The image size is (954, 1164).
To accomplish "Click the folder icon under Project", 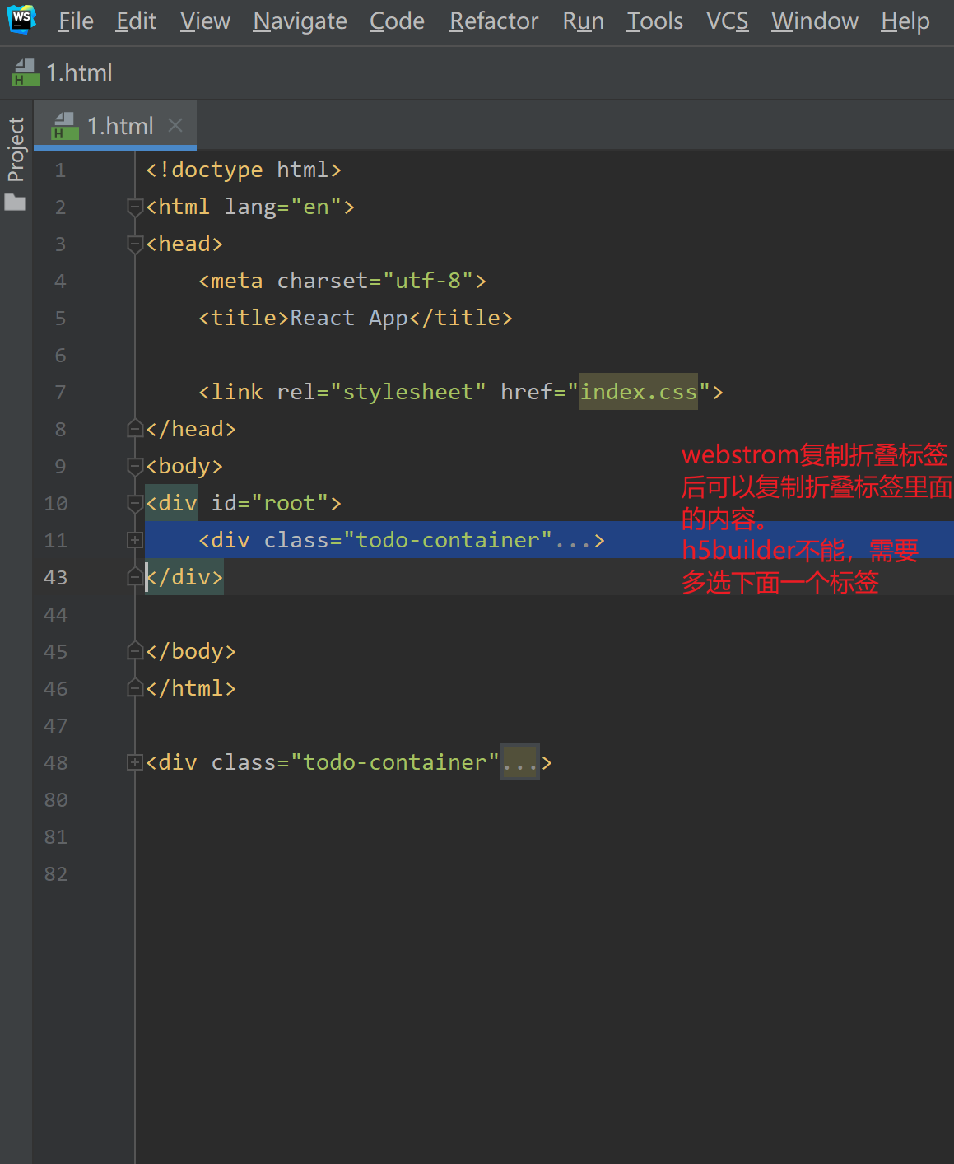I will click(x=15, y=203).
